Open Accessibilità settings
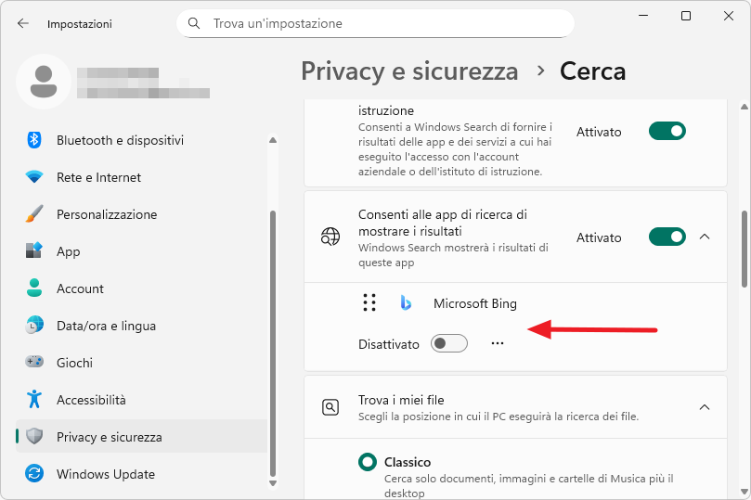The width and height of the screenshot is (751, 500). pos(142,400)
